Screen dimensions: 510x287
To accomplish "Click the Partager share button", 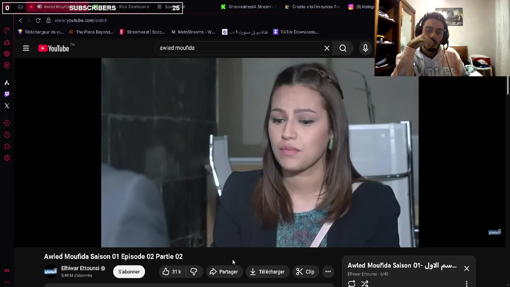I will (224, 272).
